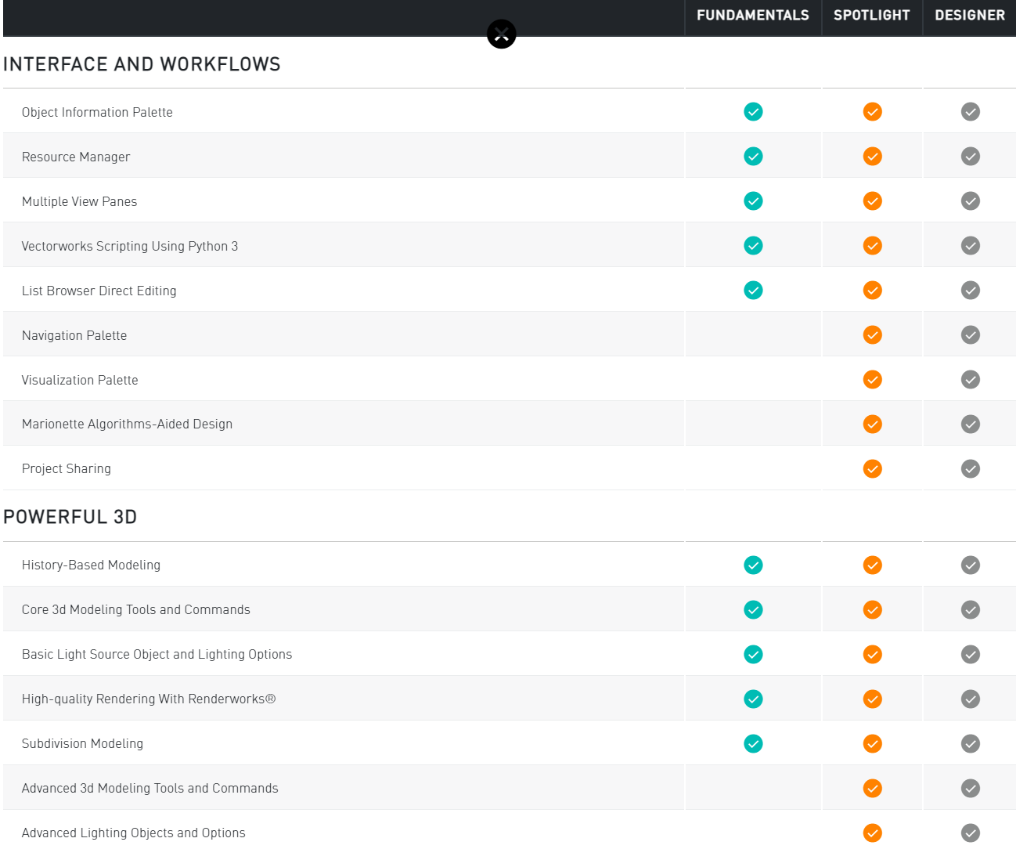Click the Marionette Algorithms-Aided Design label
This screenshot has height=849, width=1016.
tap(127, 424)
